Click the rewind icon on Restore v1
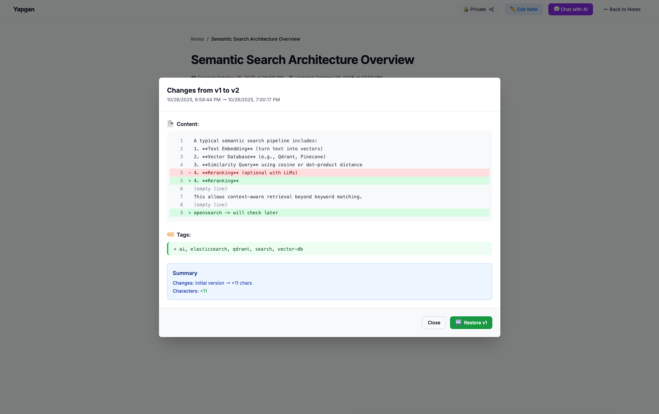This screenshot has width=659, height=414. 458,322
